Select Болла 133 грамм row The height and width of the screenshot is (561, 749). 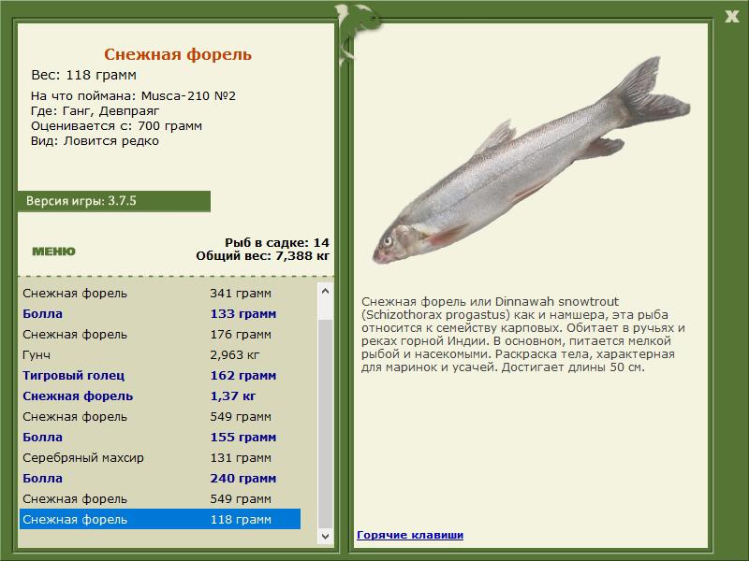click(160, 314)
